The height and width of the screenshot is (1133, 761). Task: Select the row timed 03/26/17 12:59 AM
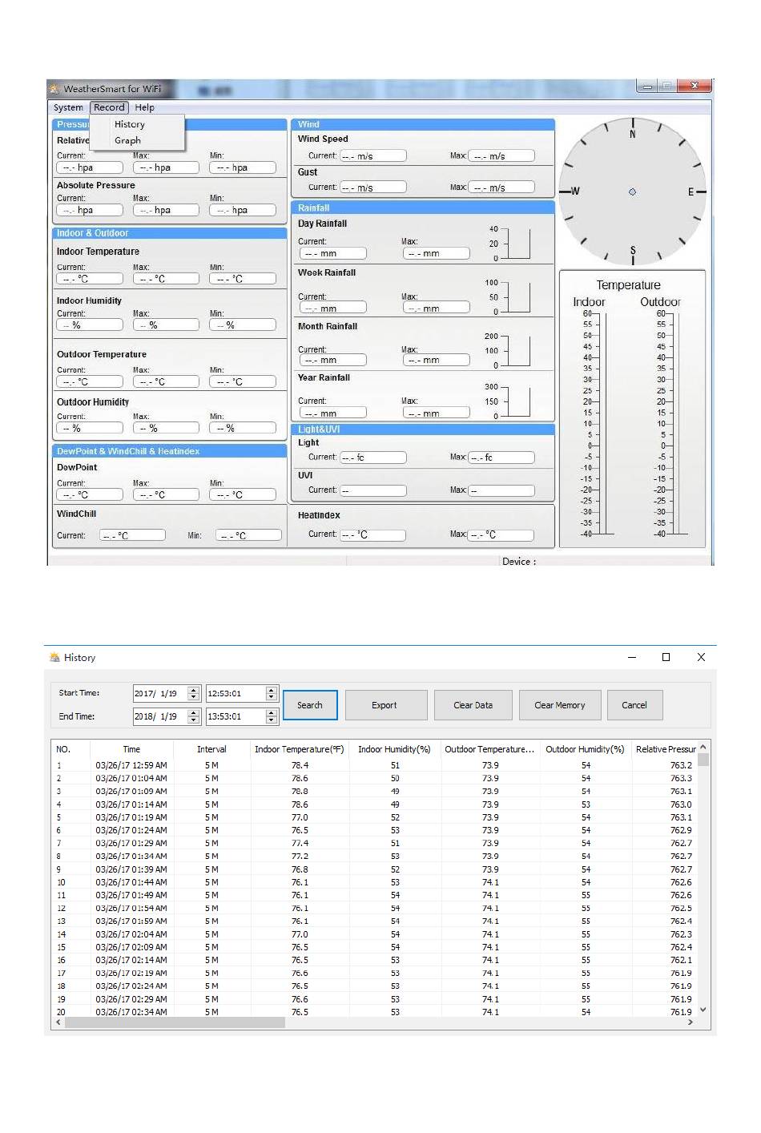tap(375, 765)
